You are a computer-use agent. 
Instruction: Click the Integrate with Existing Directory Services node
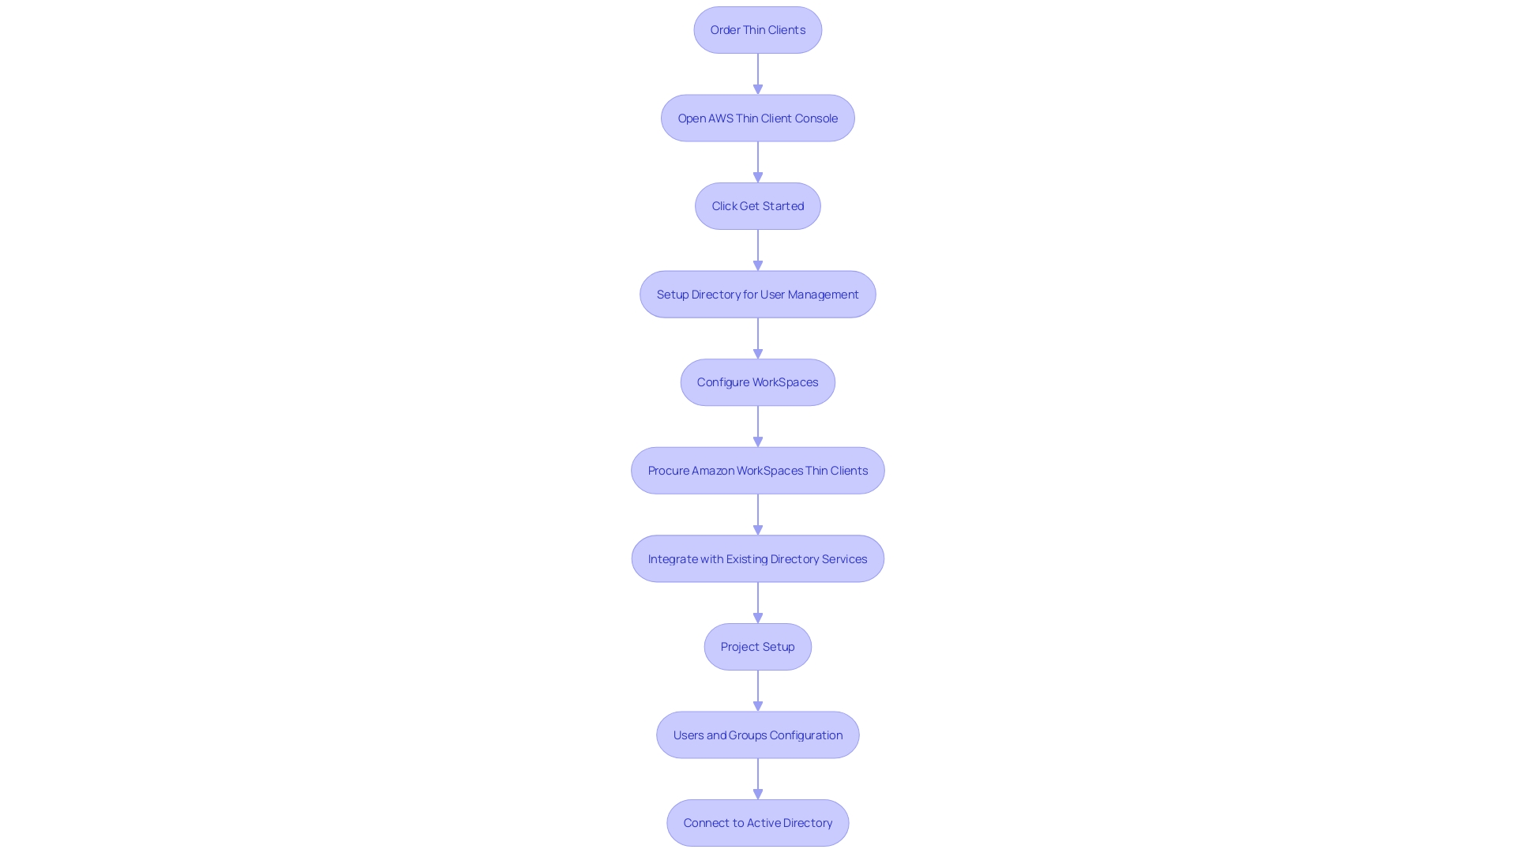(x=757, y=557)
